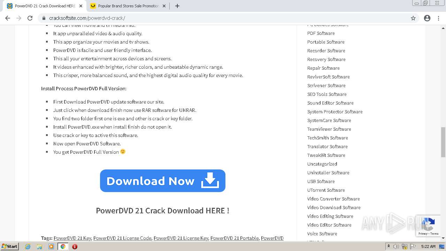Reload the current page

(30, 18)
